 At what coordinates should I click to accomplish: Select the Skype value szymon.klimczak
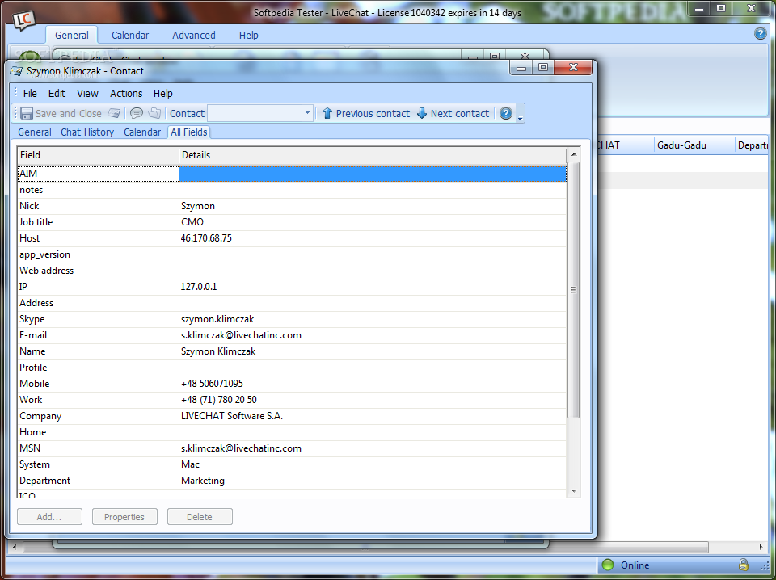coord(217,319)
